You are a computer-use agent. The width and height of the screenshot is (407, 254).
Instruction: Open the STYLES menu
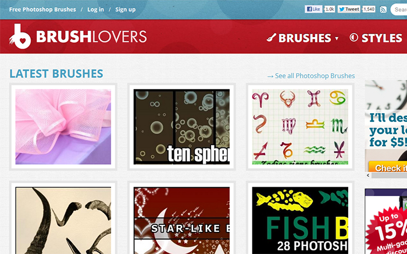click(382, 38)
